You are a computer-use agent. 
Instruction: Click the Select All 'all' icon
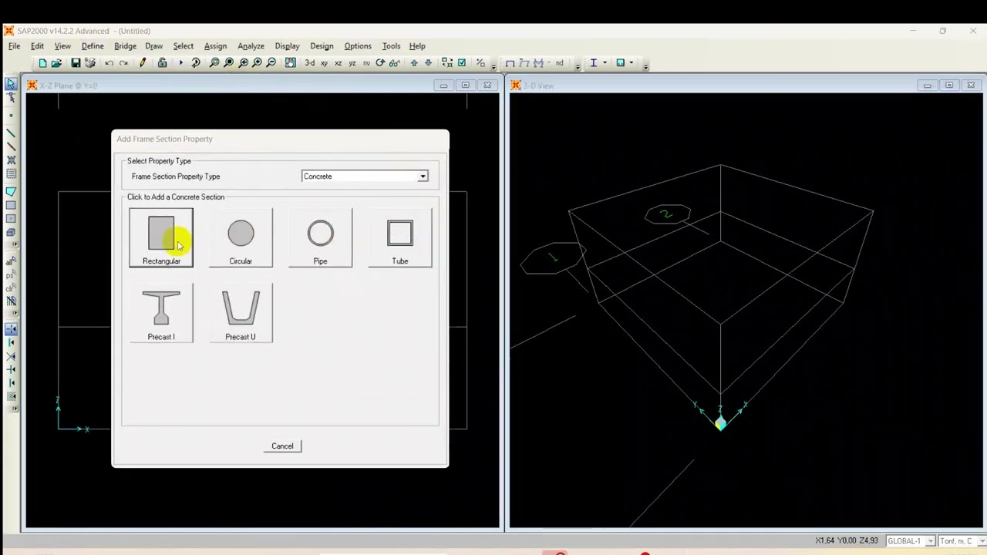11,263
